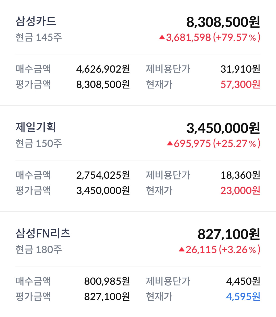Select the bold 3,450,000원 total value
The height and width of the screenshot is (317, 276).
click(223, 128)
